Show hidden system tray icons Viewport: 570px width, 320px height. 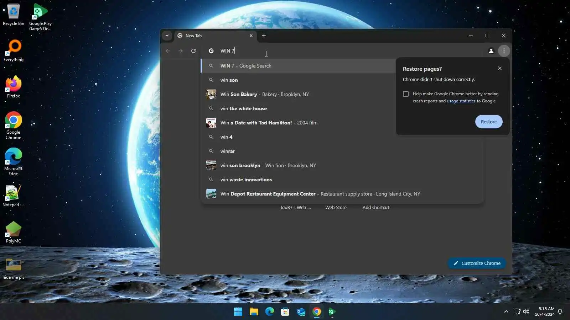(x=506, y=312)
